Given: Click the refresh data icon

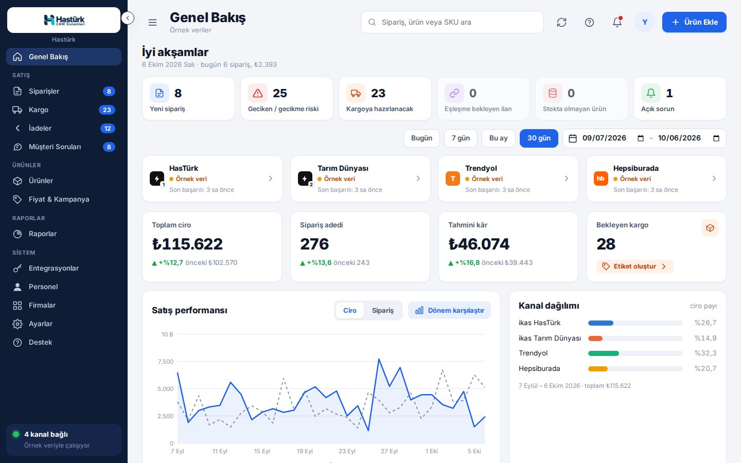Looking at the screenshot, I should pyautogui.click(x=561, y=22).
